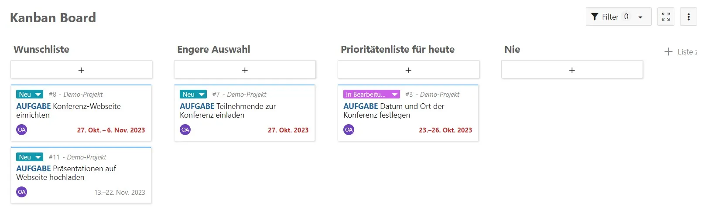Add a card to the Nie column
Image resolution: width=701 pixels, height=210 pixels.
click(572, 70)
